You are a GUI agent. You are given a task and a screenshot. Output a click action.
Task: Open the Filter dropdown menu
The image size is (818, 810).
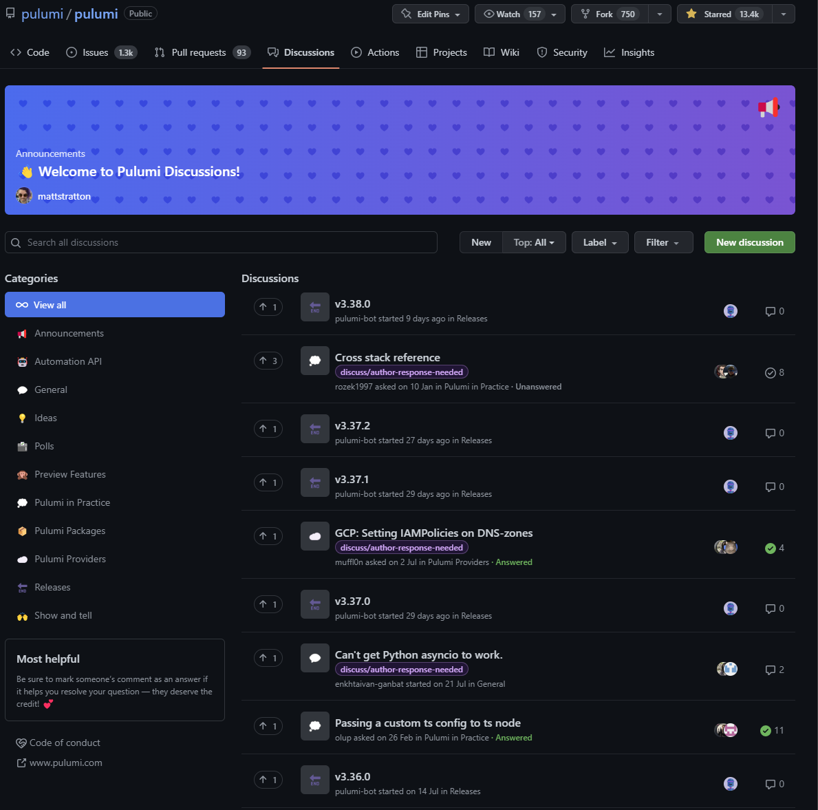(663, 242)
